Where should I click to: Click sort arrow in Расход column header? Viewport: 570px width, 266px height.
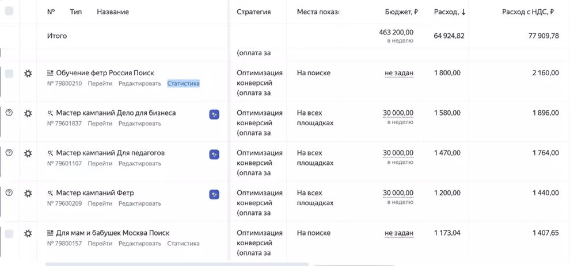coord(463,12)
